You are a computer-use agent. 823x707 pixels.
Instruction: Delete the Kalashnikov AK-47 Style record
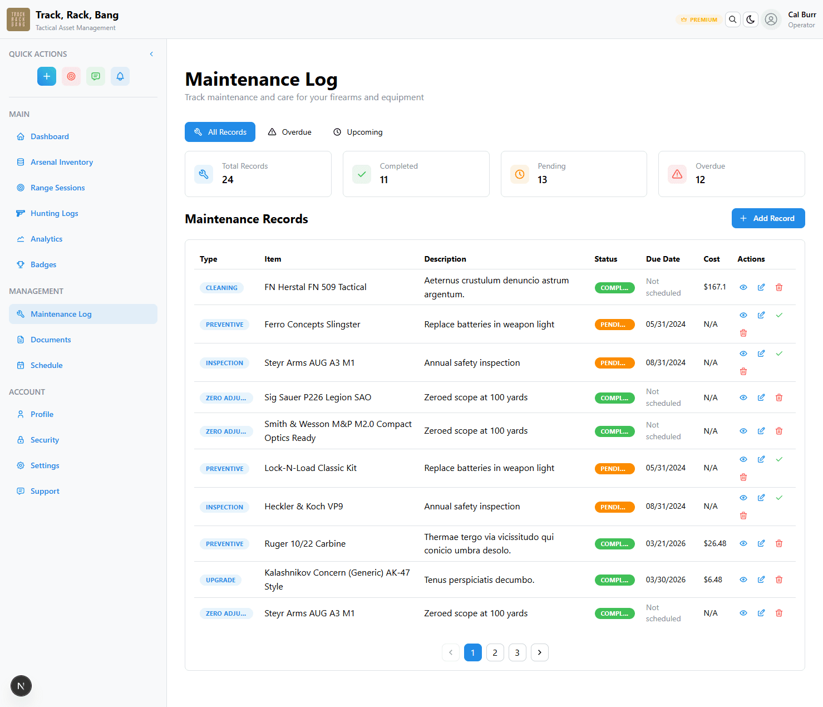click(779, 580)
